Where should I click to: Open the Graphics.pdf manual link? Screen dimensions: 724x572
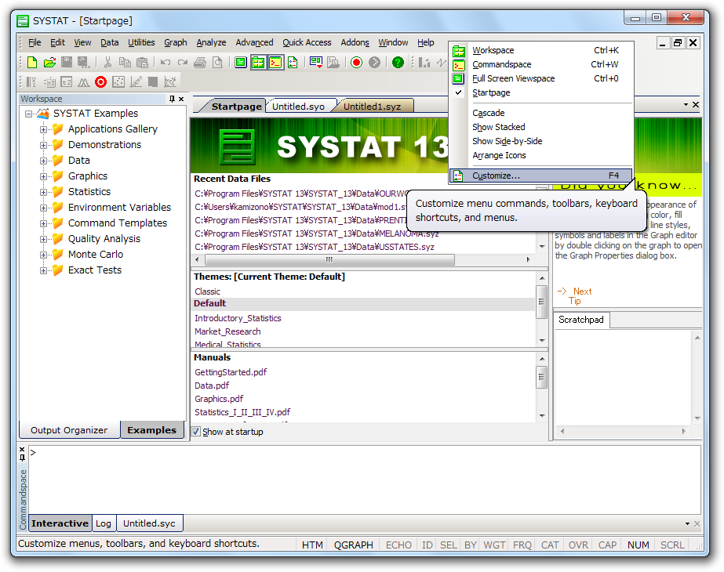(219, 399)
